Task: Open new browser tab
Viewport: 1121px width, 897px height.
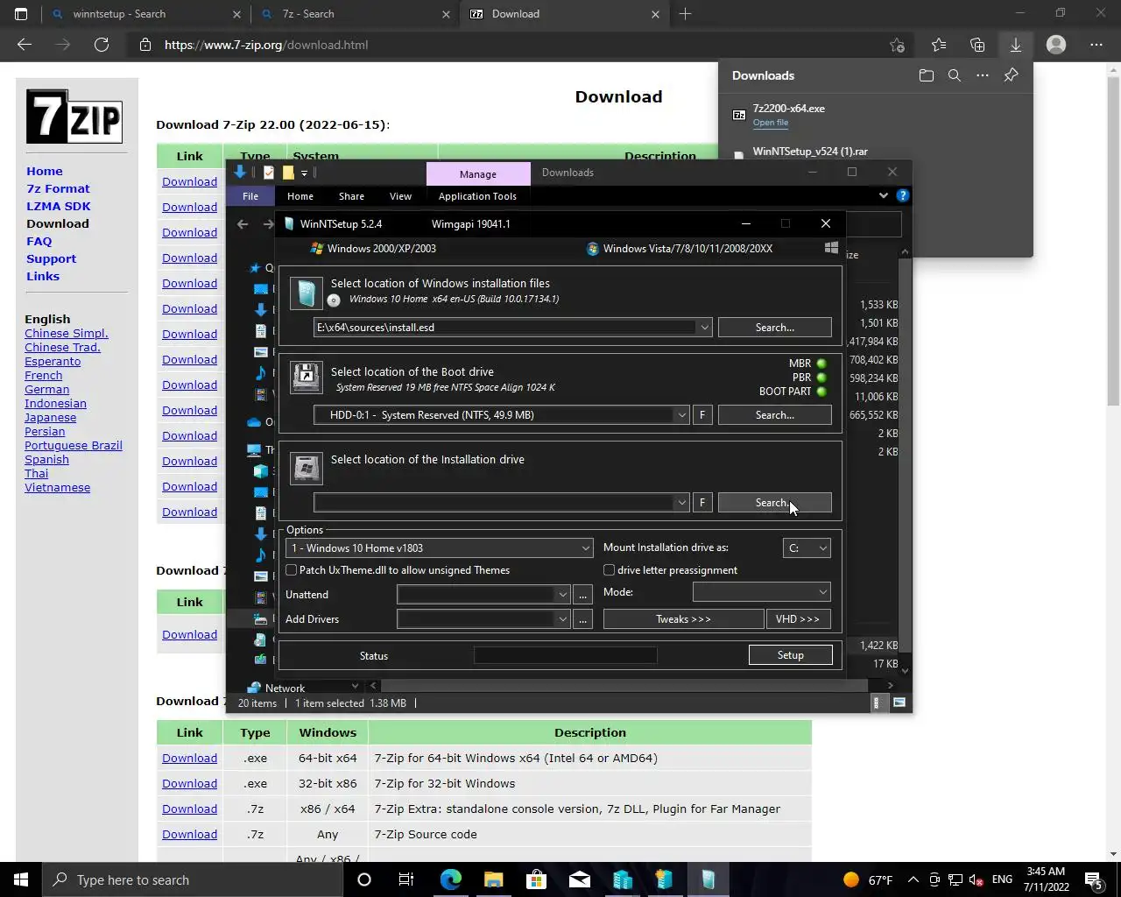Action: [x=686, y=14]
